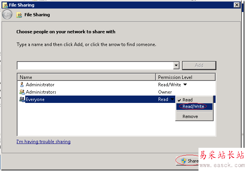Open Administrator's Read/Write permission dropdown

(x=185, y=85)
